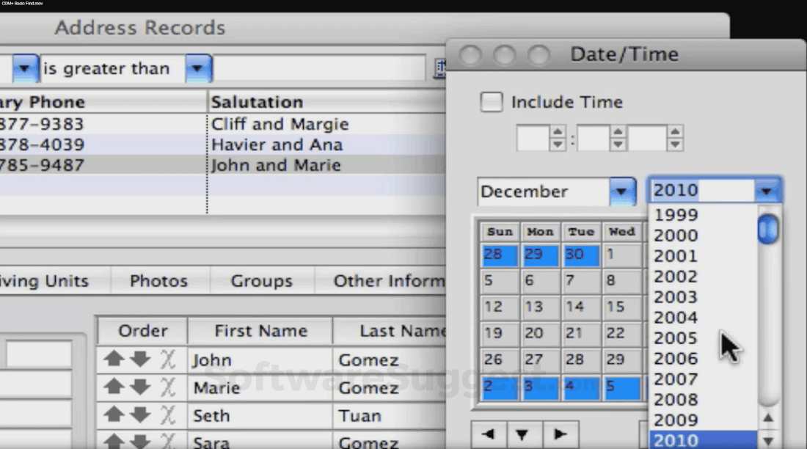Switch to the Groups tab

[x=262, y=280]
